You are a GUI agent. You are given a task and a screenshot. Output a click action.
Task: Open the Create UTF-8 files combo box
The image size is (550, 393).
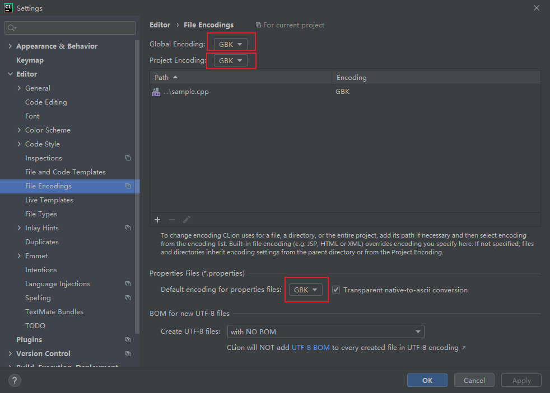[x=325, y=332]
